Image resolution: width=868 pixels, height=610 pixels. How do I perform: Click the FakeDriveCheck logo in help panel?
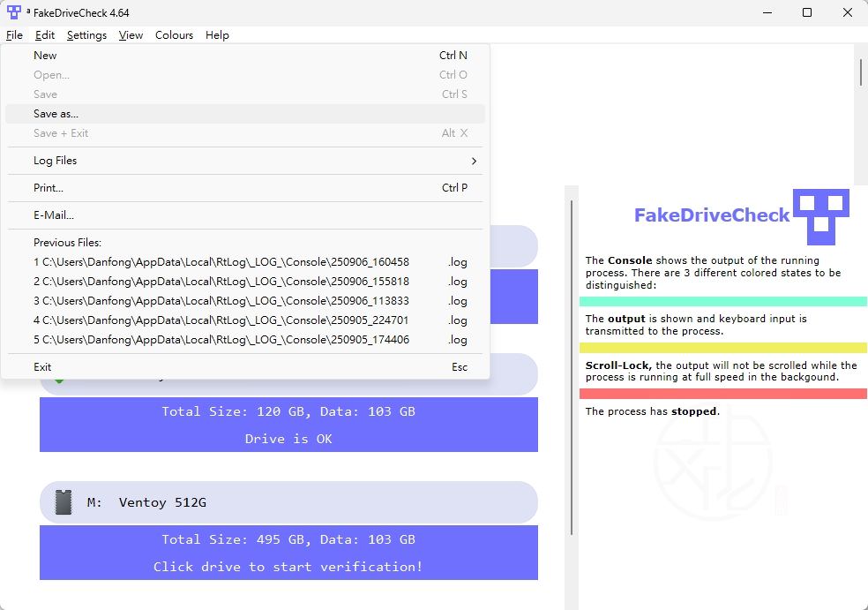click(x=821, y=216)
